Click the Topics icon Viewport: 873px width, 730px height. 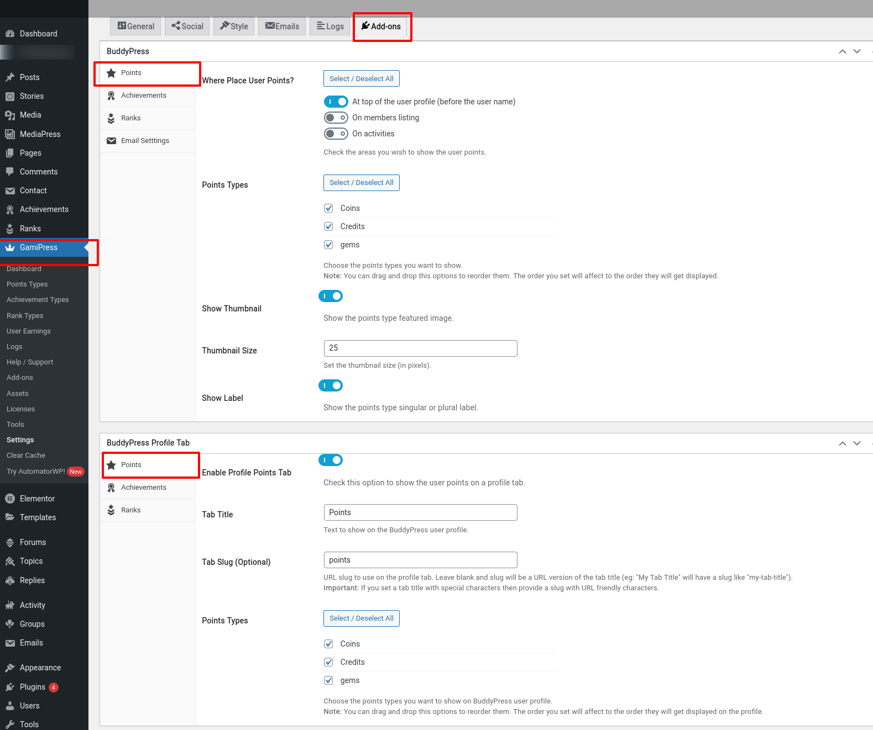pyautogui.click(x=10, y=561)
